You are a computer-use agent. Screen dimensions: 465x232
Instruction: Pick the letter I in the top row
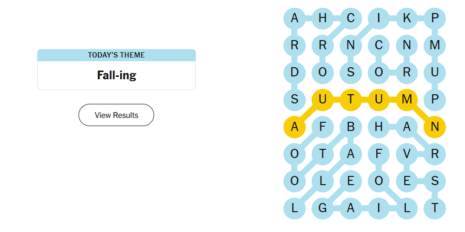(x=379, y=18)
